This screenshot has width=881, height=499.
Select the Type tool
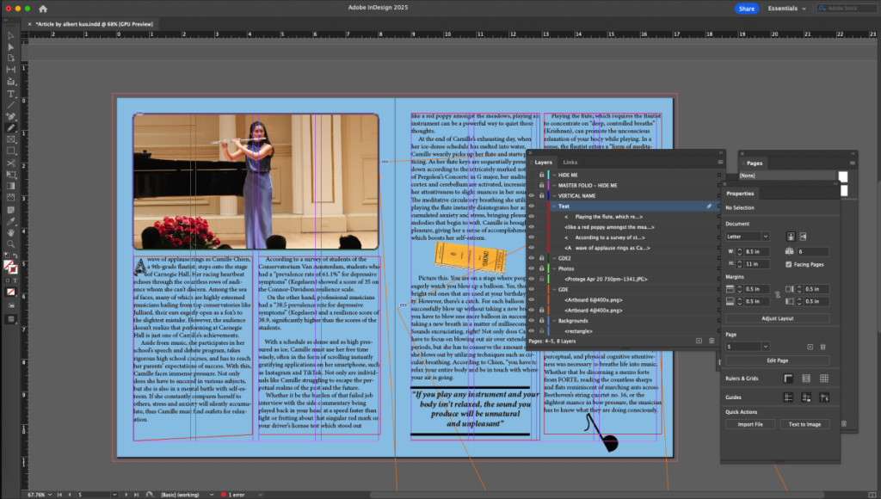tap(11, 93)
